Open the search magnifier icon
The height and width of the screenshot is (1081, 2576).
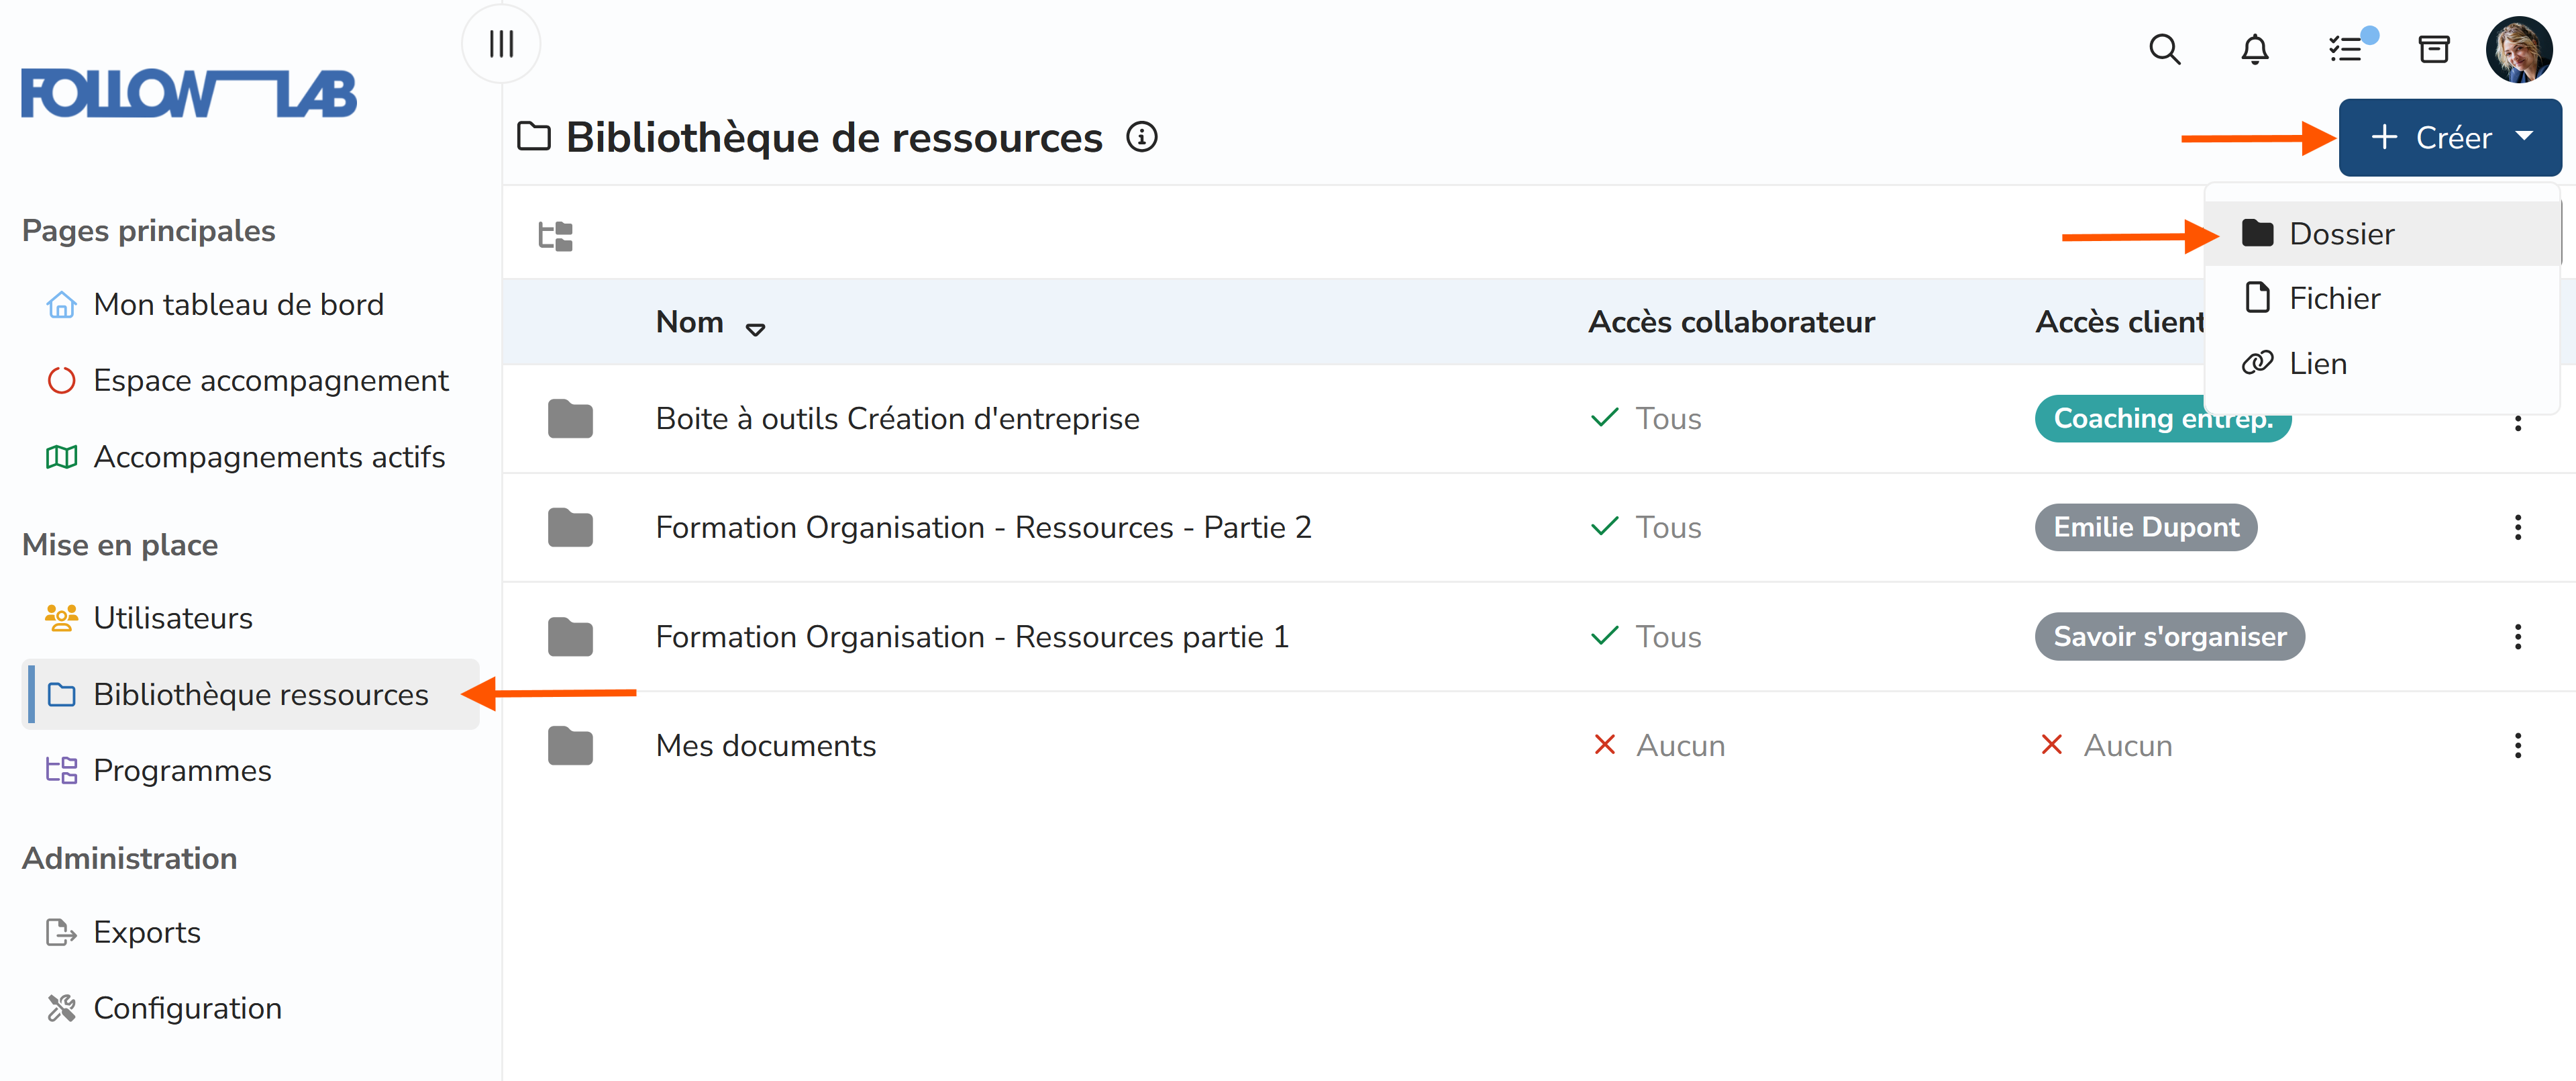point(2164,49)
